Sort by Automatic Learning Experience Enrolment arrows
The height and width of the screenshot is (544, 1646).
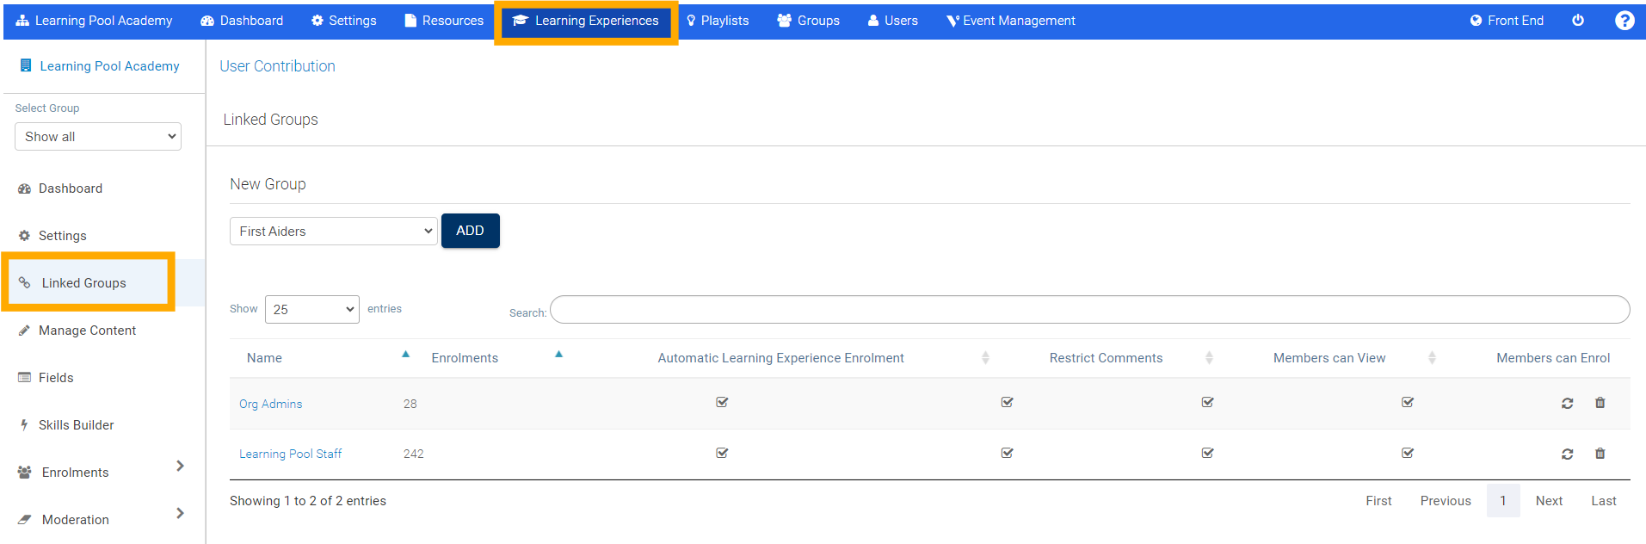click(x=985, y=358)
